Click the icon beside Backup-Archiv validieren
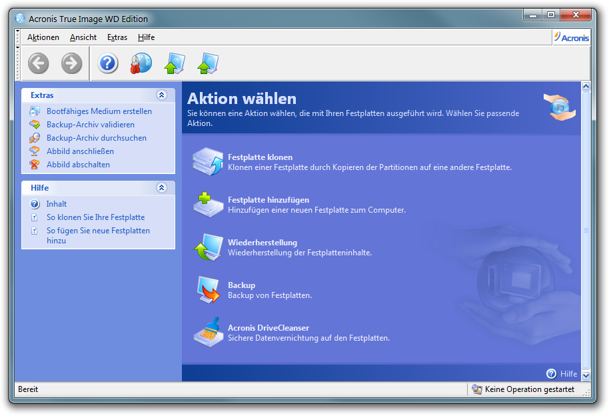The width and height of the screenshot is (609, 416). coord(35,125)
